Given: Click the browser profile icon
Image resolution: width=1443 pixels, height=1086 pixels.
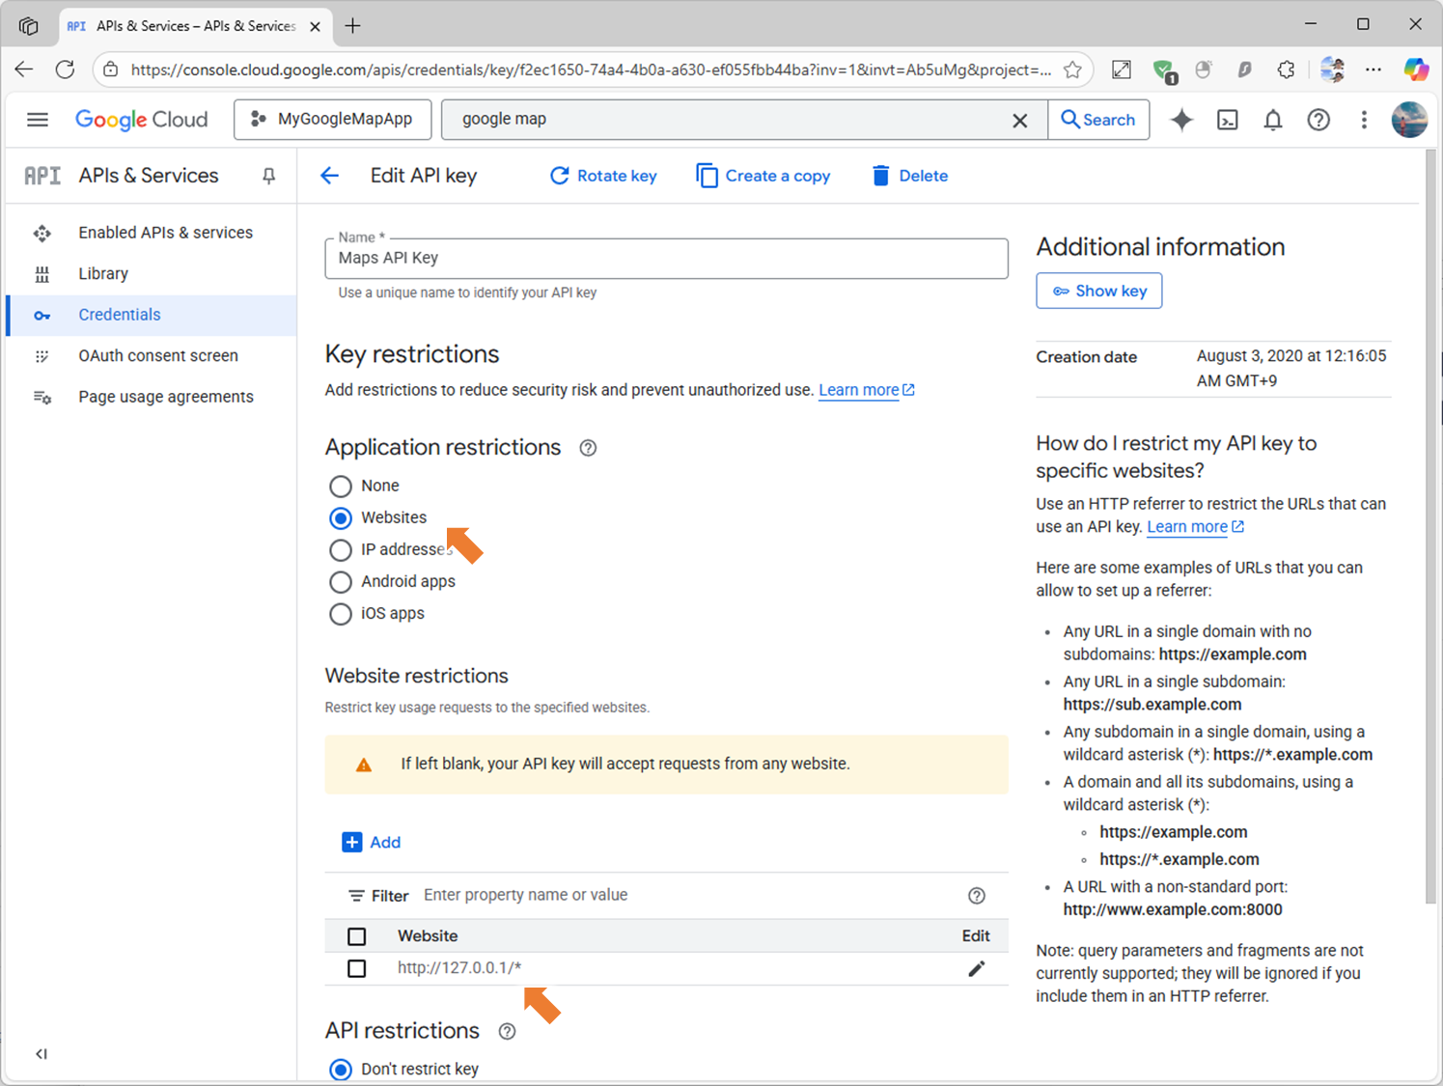Looking at the screenshot, I should coord(1333,70).
